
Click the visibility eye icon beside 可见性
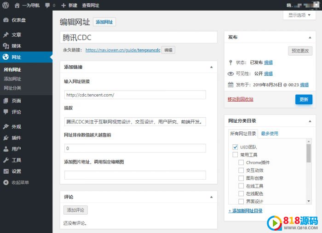[x=230, y=74]
